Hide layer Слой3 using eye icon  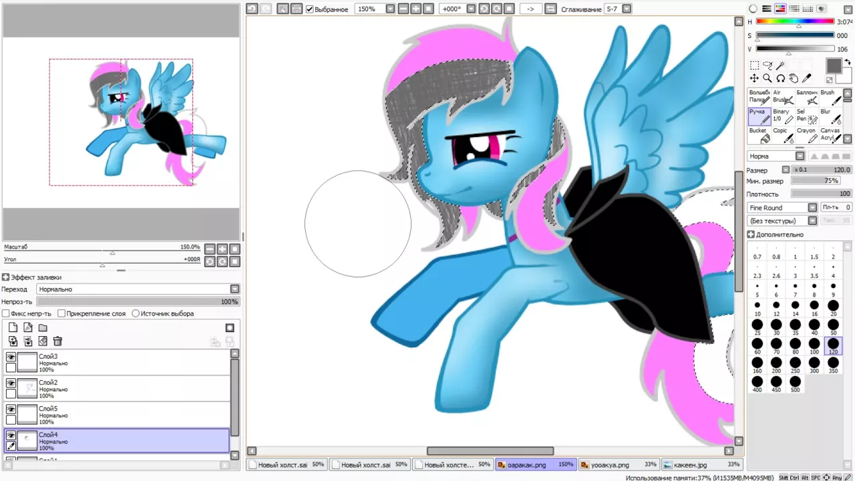coord(11,357)
